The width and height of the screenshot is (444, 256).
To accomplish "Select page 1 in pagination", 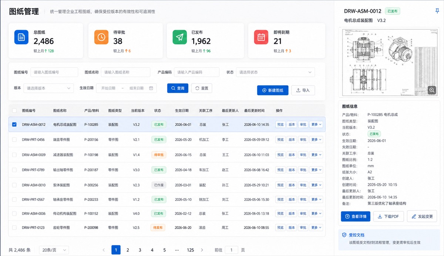I will (x=116, y=250).
